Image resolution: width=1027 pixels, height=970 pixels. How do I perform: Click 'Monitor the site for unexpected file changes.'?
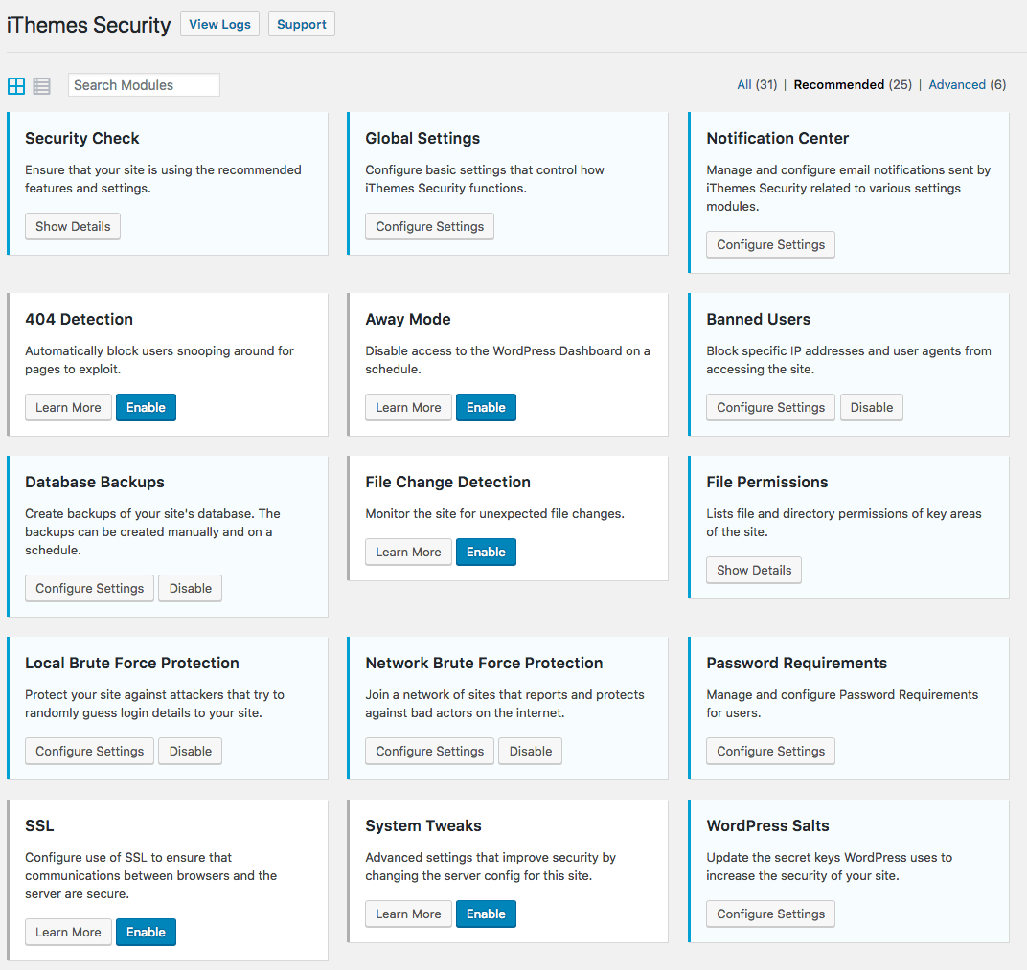pos(494,514)
